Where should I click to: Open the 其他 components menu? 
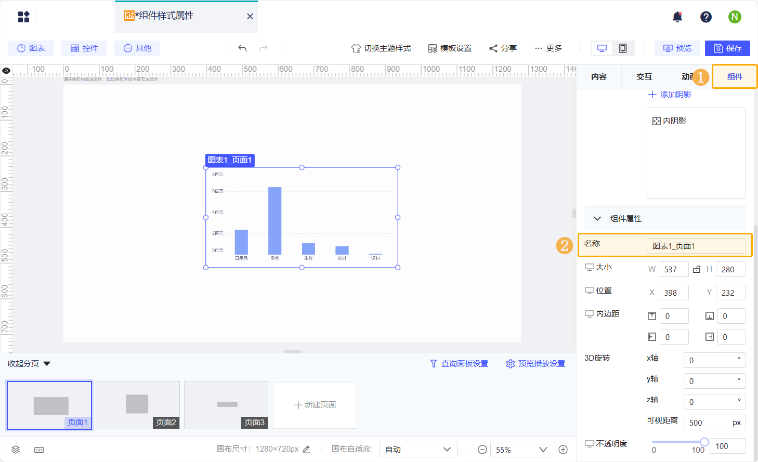coord(137,48)
